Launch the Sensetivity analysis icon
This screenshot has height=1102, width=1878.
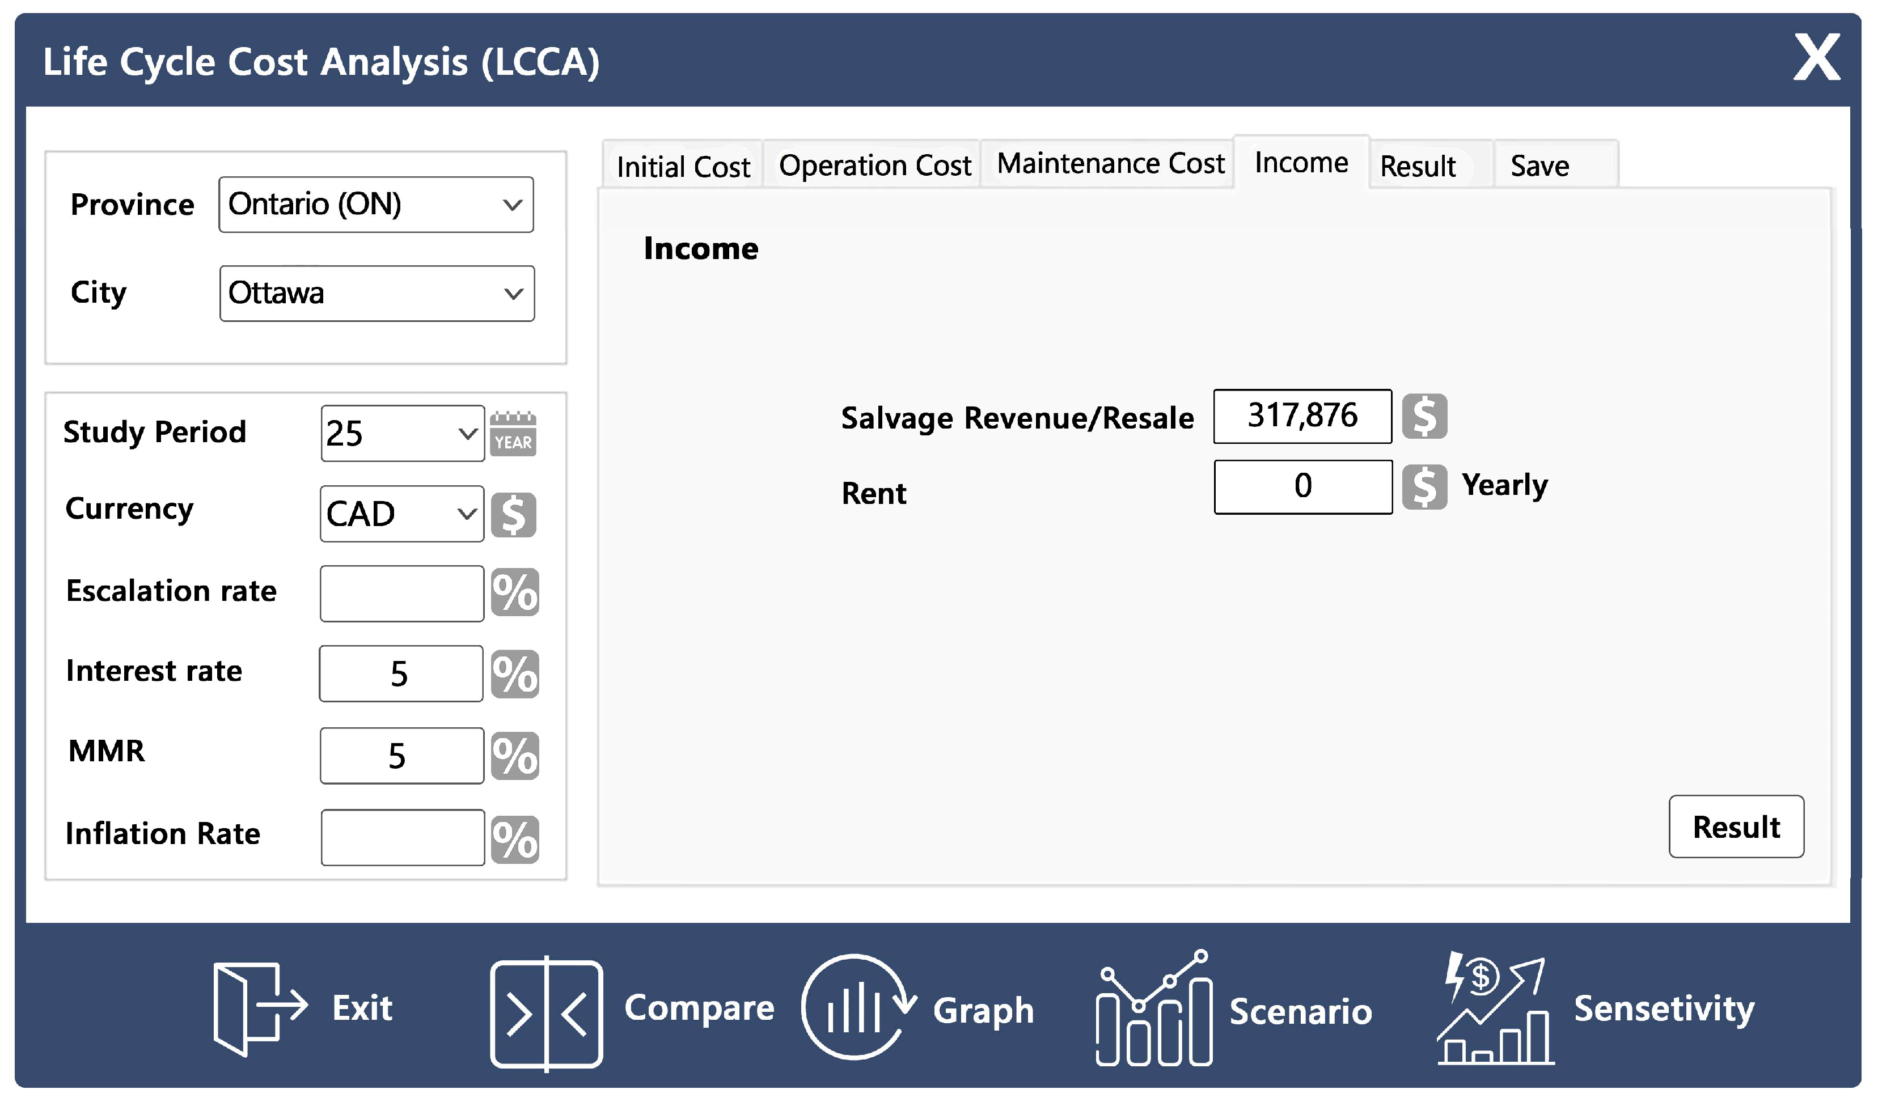point(1496,1009)
